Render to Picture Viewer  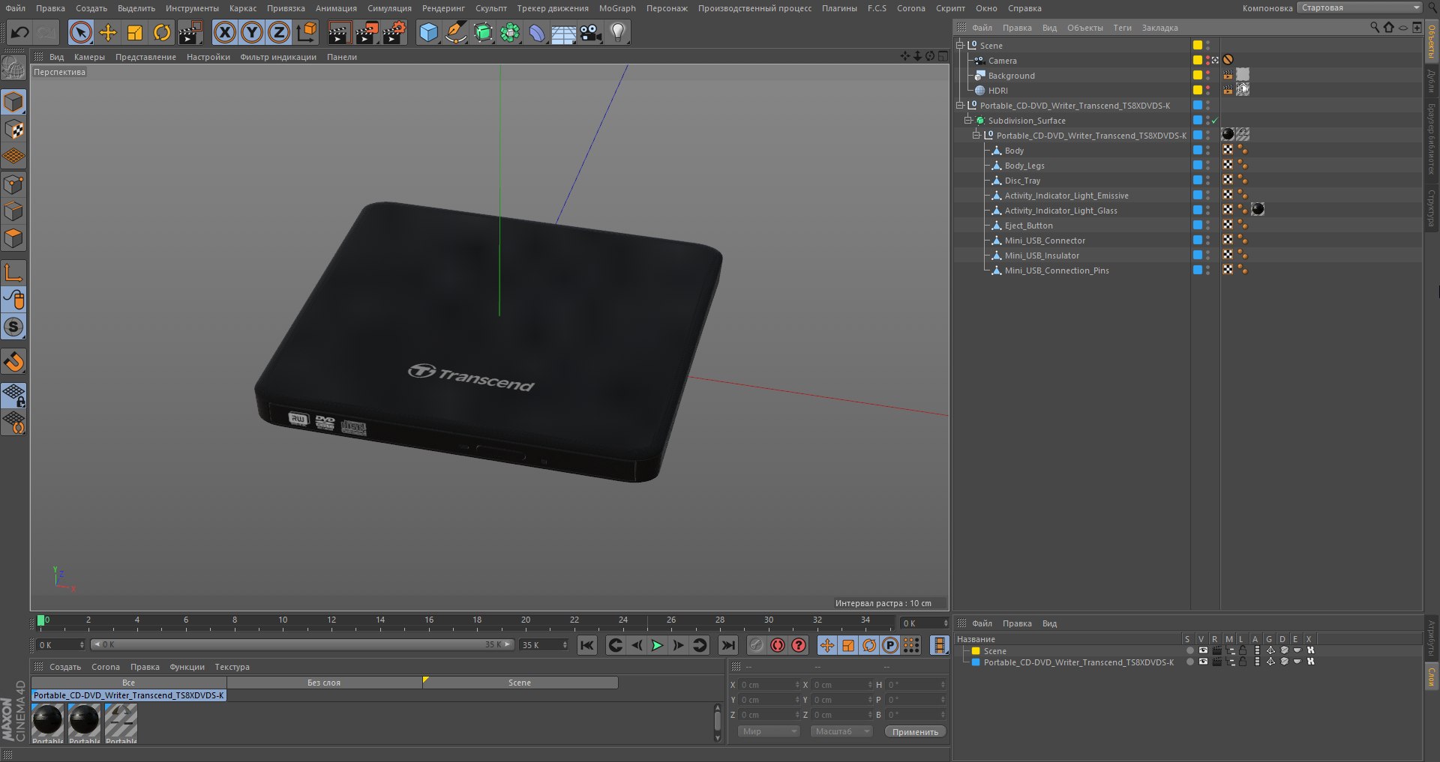(367, 32)
